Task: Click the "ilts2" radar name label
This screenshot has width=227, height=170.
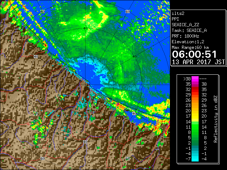Action: (x=178, y=13)
